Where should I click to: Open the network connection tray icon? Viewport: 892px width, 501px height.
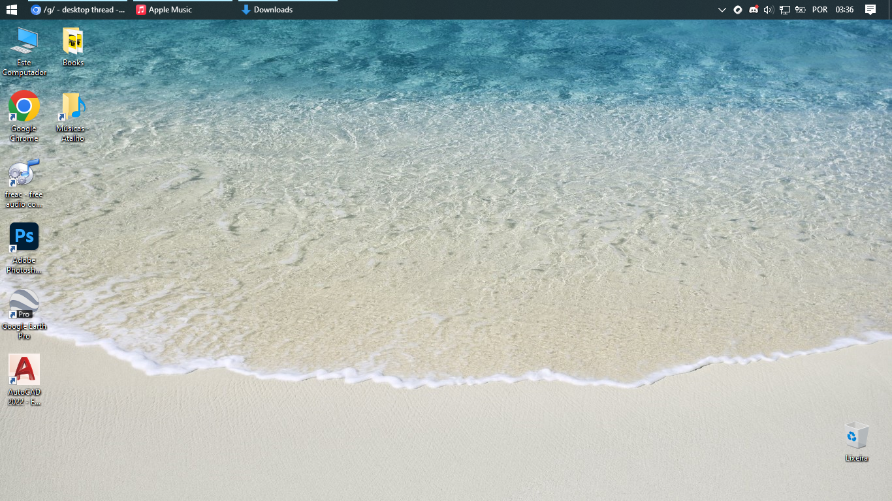coord(784,10)
